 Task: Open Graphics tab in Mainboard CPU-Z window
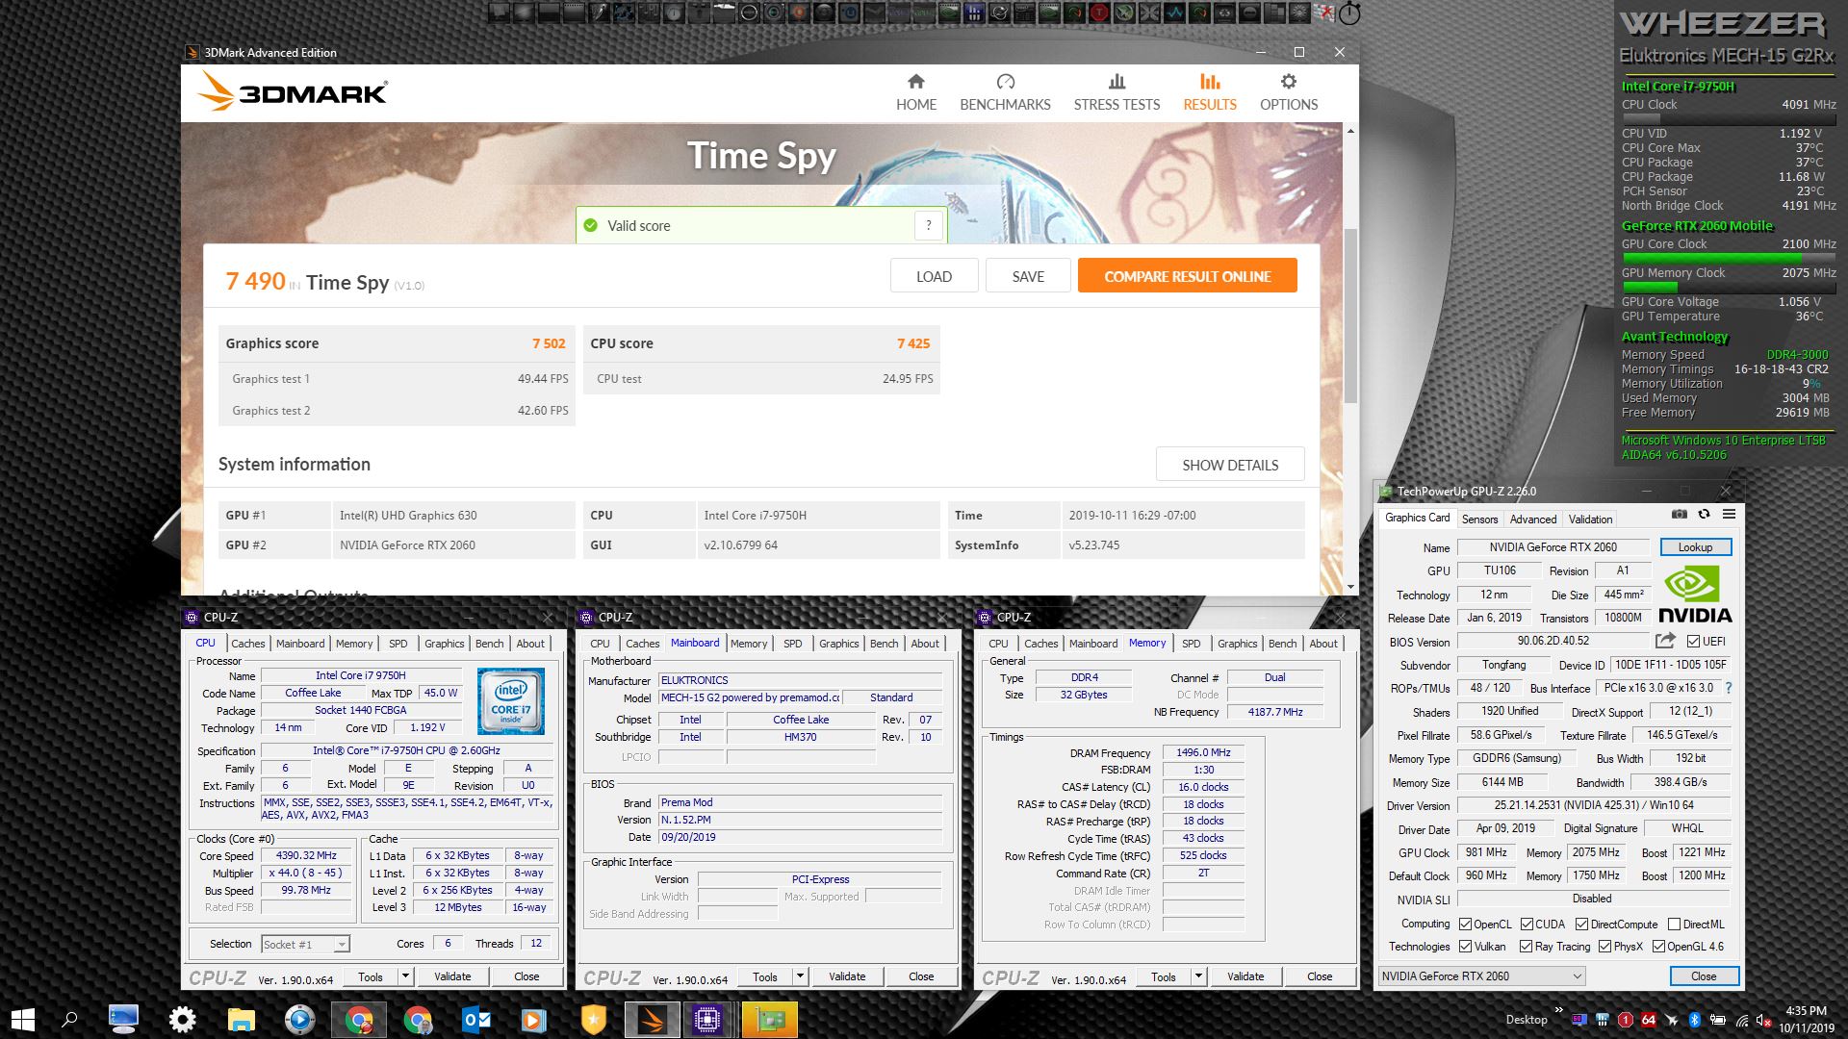(838, 644)
